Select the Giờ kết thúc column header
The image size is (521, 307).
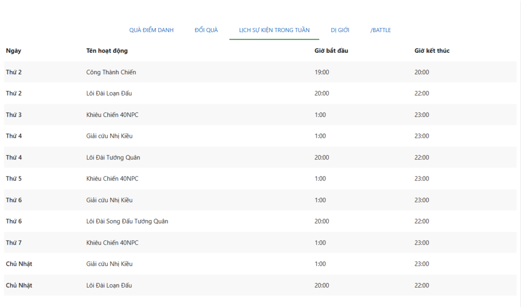(432, 51)
